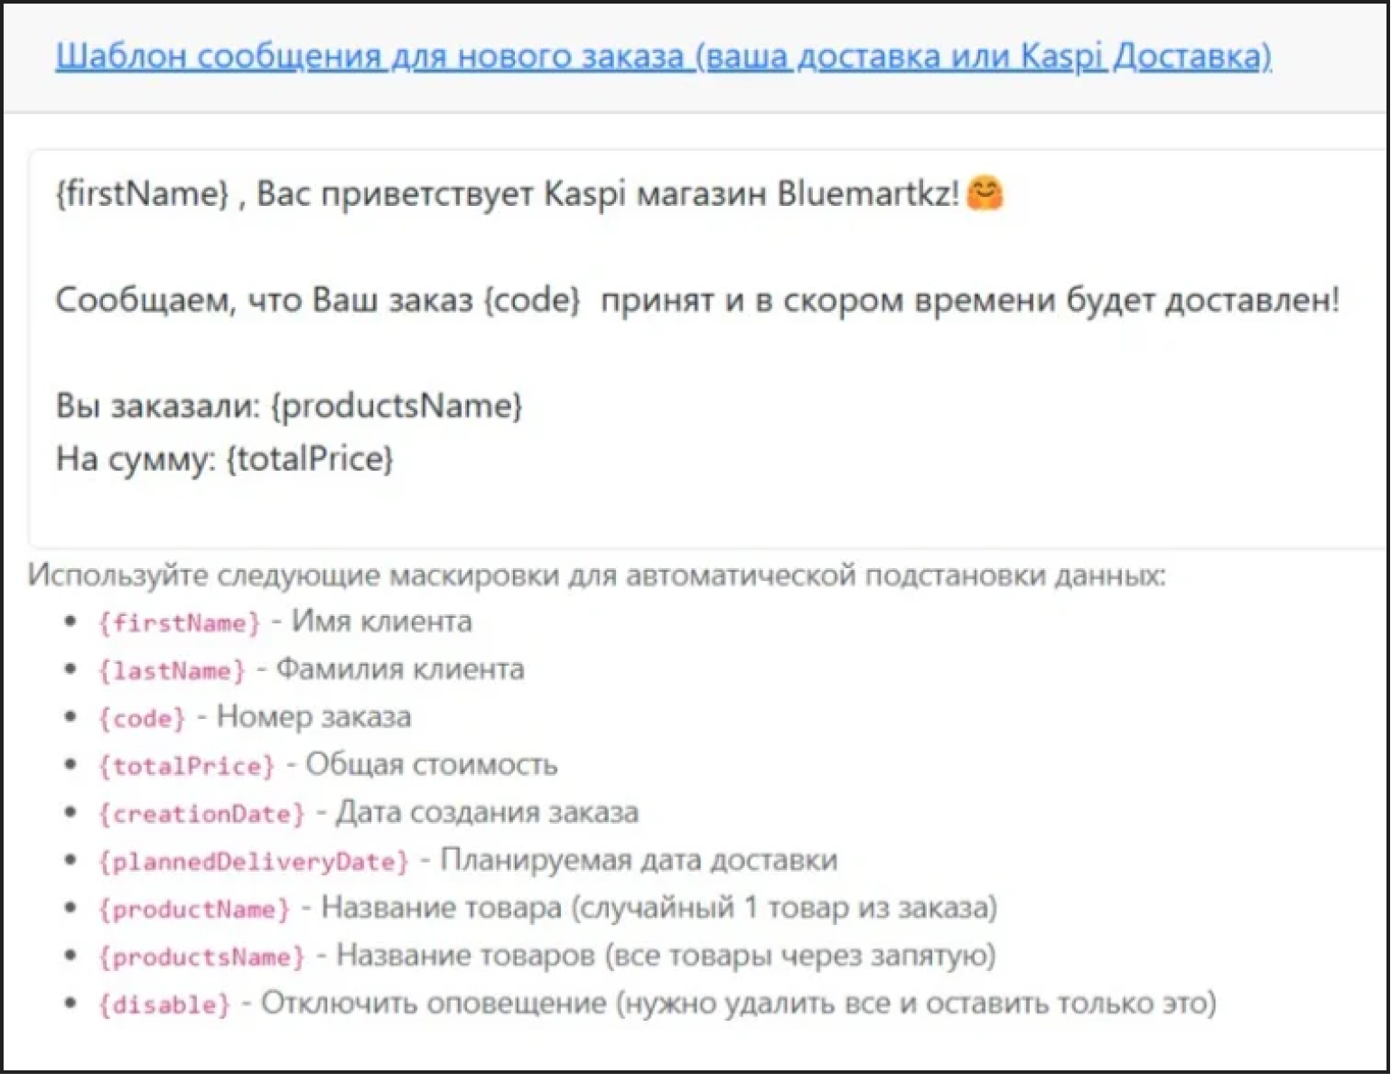Click the {lastName} mask code
Image resolution: width=1391 pixels, height=1074 pixels.
coord(172,671)
